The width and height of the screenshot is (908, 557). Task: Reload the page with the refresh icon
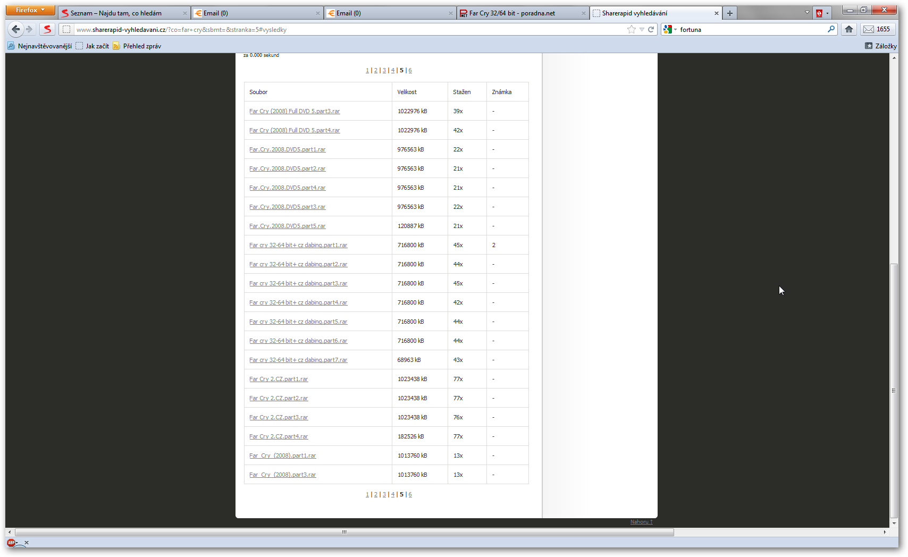(x=651, y=29)
